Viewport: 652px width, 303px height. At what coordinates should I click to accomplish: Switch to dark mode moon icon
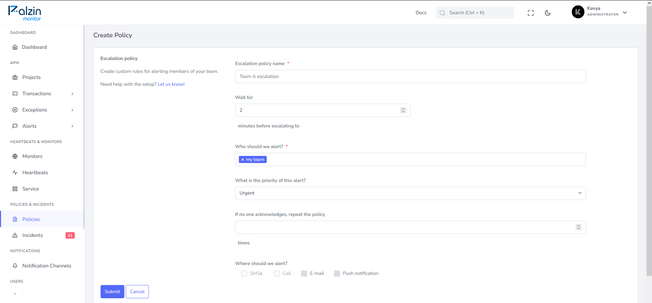[x=548, y=13]
